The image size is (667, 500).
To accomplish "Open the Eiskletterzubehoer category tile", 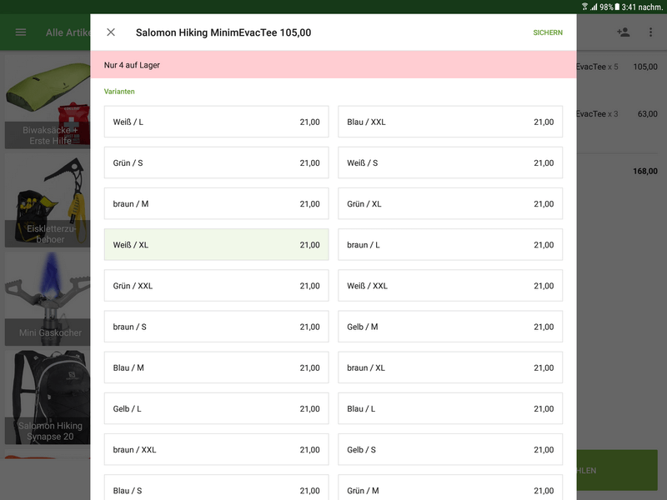I will [48, 200].
